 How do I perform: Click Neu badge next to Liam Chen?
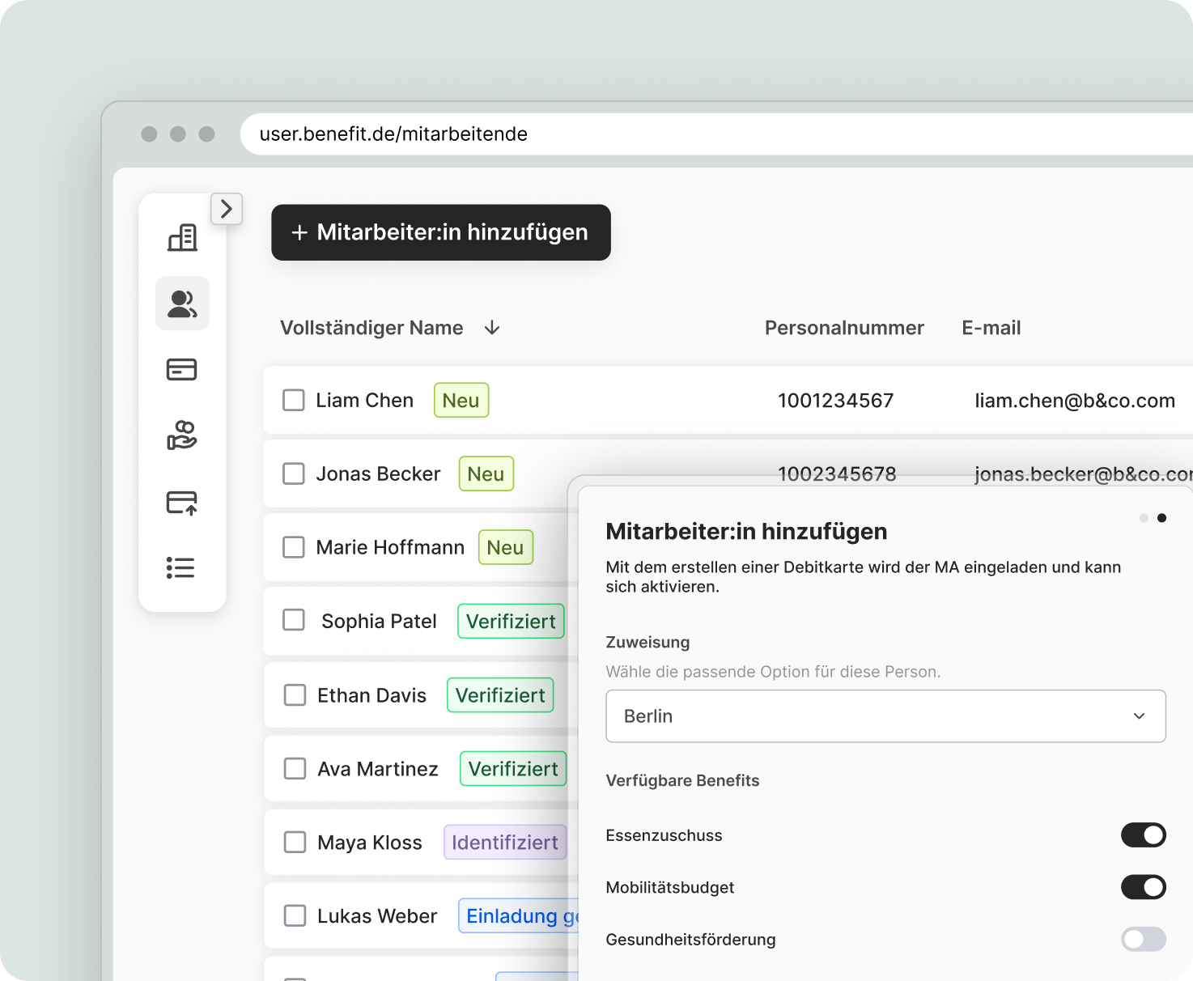click(x=461, y=400)
